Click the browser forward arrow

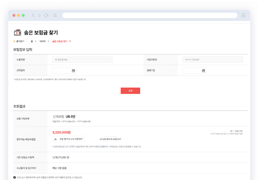tap(39, 15)
